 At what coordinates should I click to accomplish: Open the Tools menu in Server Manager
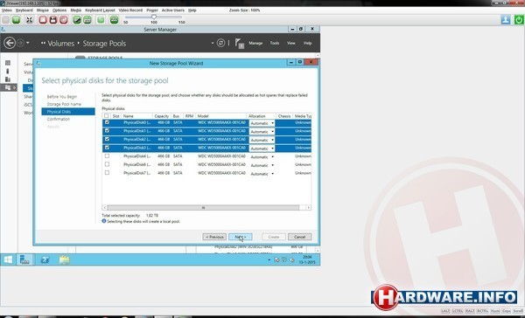tap(275, 43)
